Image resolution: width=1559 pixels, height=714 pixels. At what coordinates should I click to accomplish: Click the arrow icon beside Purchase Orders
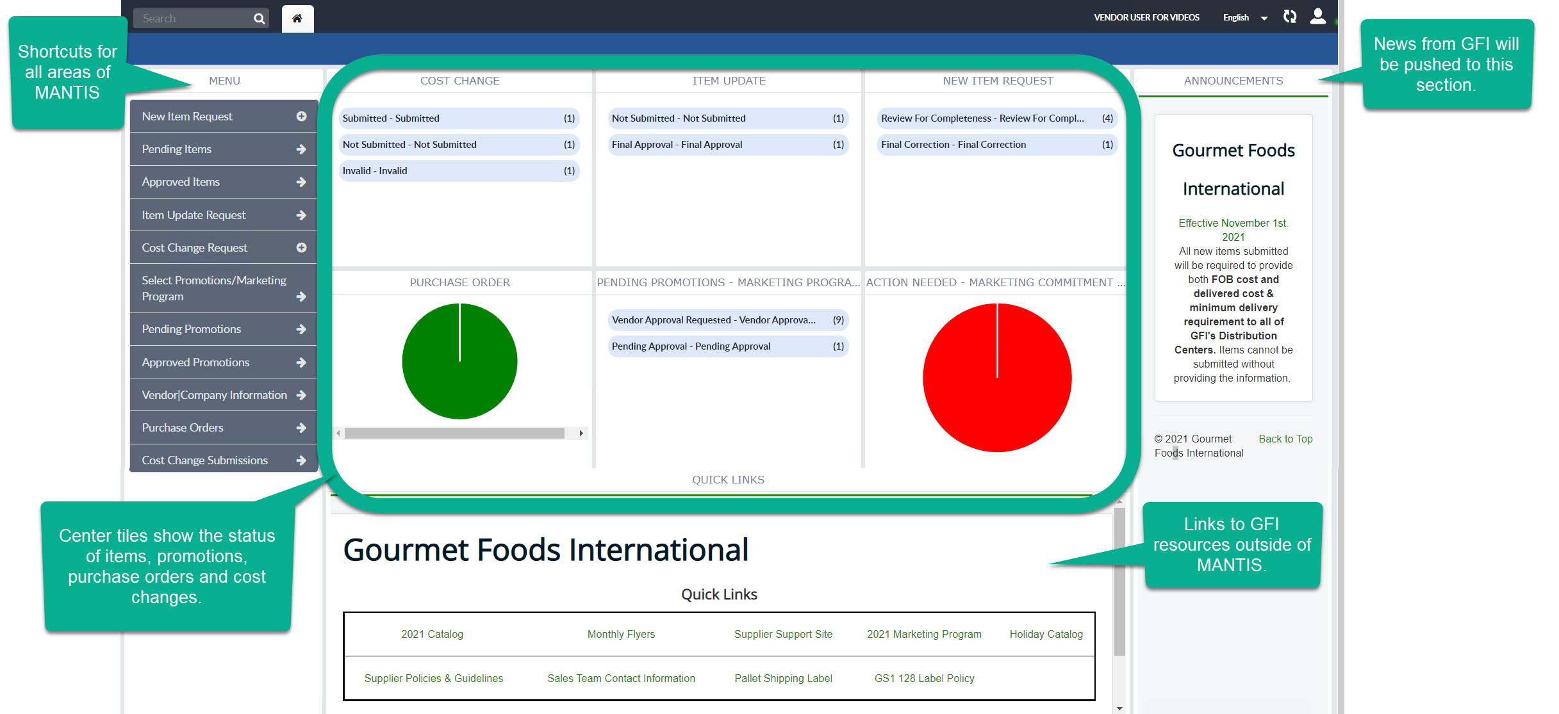click(x=301, y=427)
